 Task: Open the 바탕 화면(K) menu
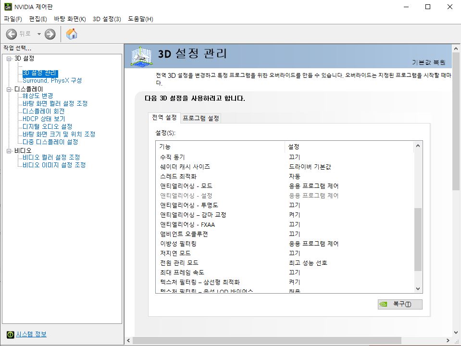point(70,19)
